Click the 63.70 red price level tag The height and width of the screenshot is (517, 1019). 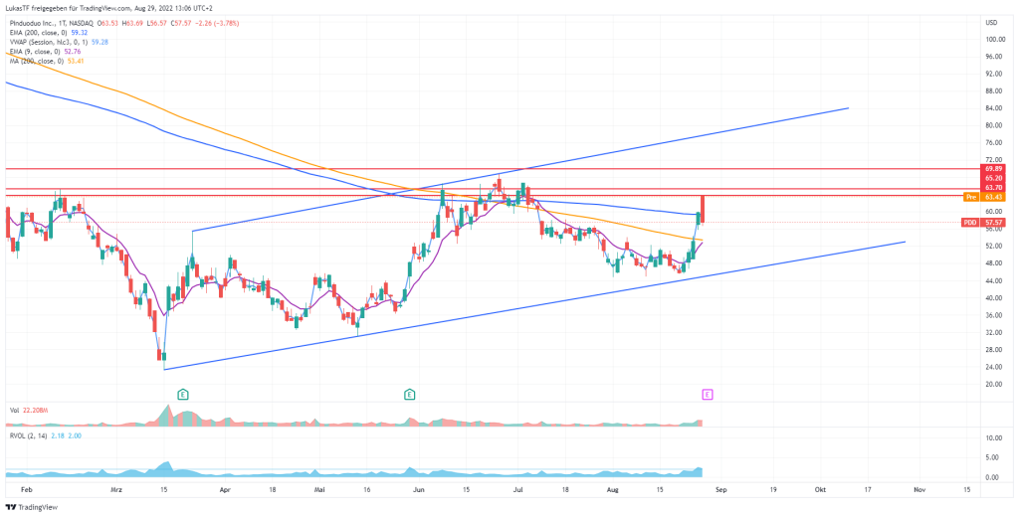pos(992,188)
